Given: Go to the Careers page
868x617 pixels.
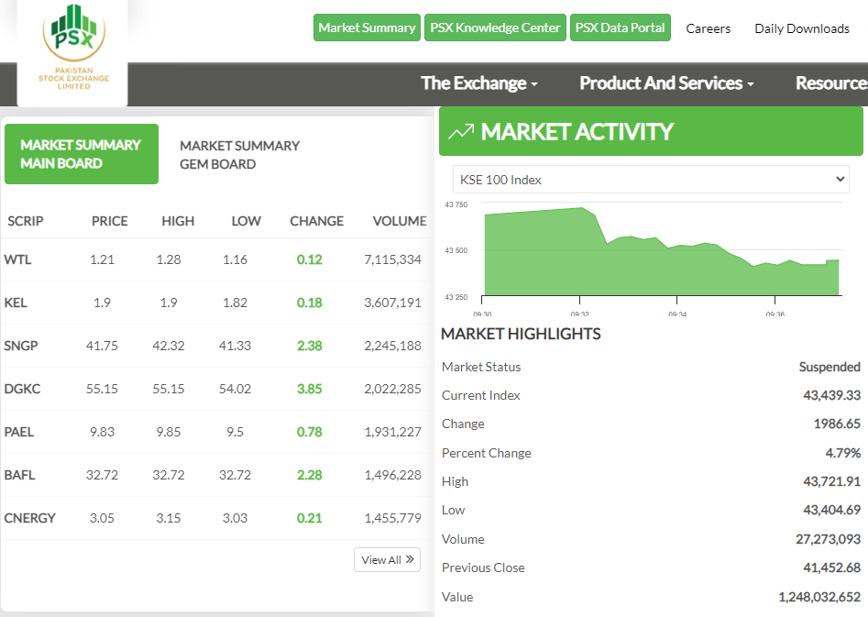Looking at the screenshot, I should click(x=708, y=28).
